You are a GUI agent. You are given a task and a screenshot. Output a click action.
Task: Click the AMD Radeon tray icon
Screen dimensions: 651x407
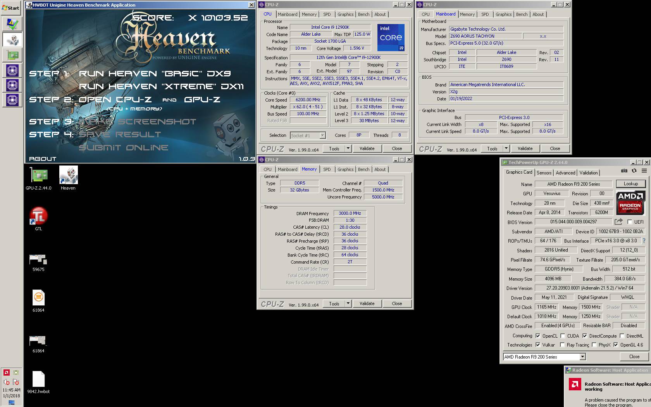coord(6,373)
